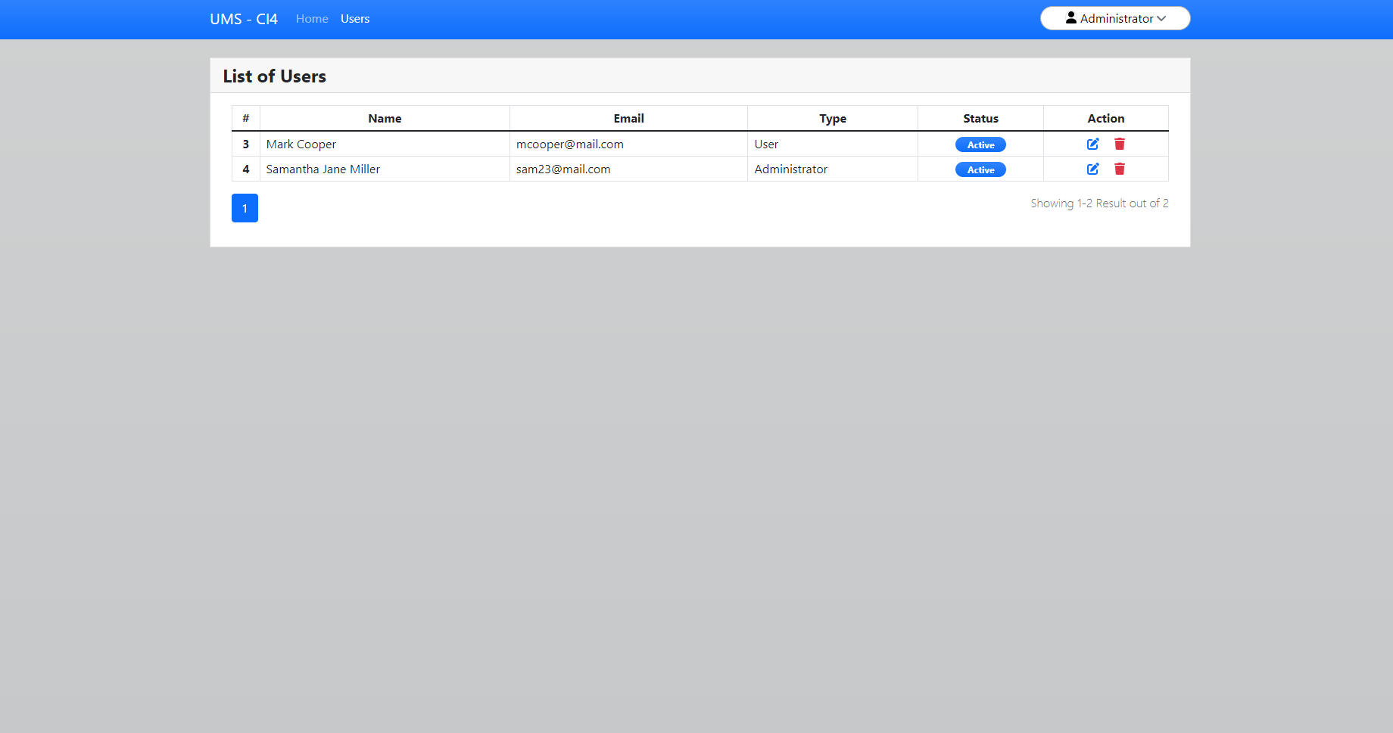This screenshot has height=733, width=1393.
Task: Edit the Samantha Jane Miller user
Action: (x=1092, y=169)
